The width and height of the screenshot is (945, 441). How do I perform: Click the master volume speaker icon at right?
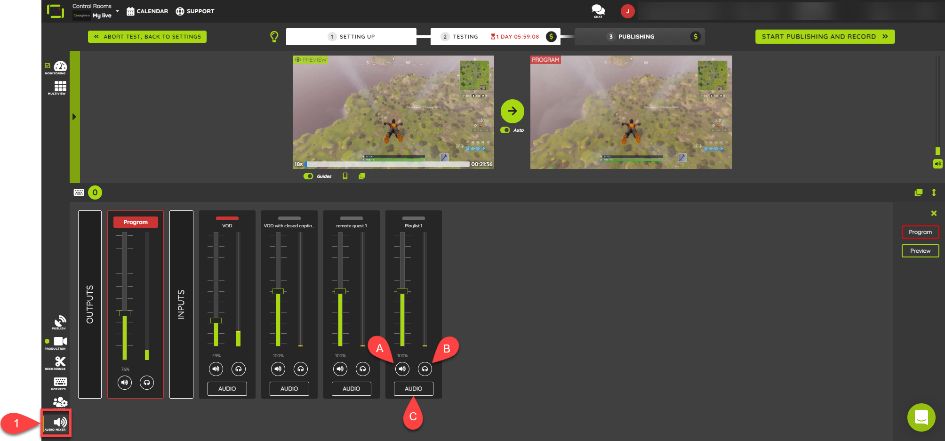click(937, 164)
